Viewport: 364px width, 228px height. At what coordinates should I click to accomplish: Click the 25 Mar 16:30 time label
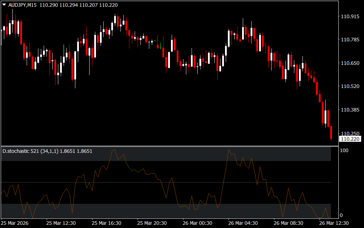tap(106, 223)
